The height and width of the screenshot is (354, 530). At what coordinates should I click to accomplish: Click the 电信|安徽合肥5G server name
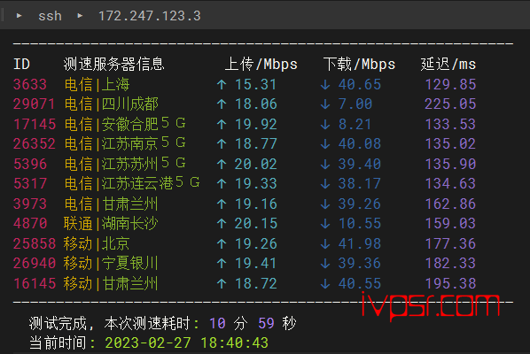click(x=125, y=124)
